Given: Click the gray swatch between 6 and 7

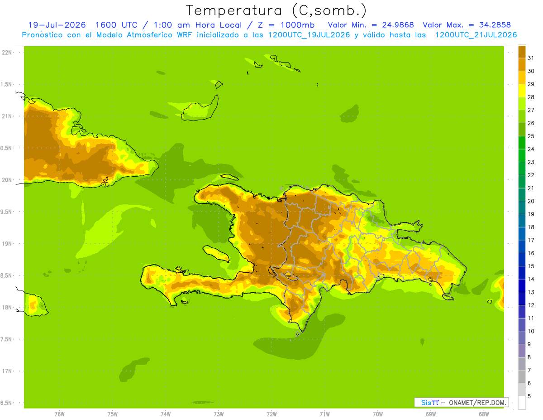Looking at the screenshot, I should coord(522,377).
